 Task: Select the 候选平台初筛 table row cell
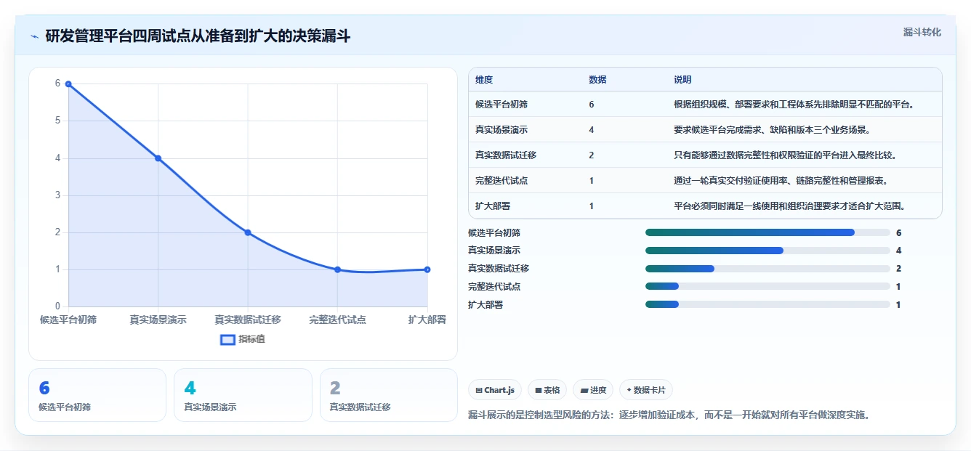pos(501,105)
